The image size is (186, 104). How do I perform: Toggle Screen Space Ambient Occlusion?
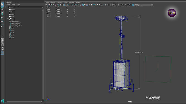(97, 5)
